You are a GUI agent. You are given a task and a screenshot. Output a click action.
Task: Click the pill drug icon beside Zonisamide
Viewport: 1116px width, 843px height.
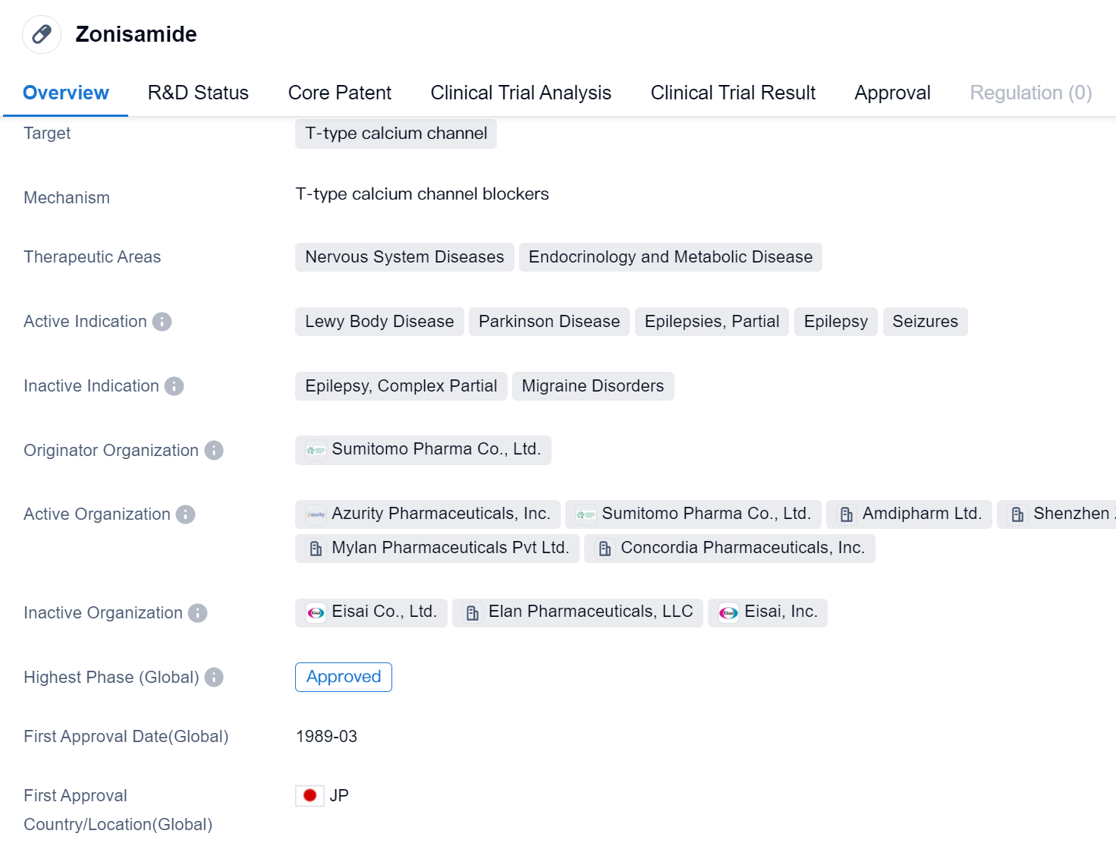(x=42, y=34)
